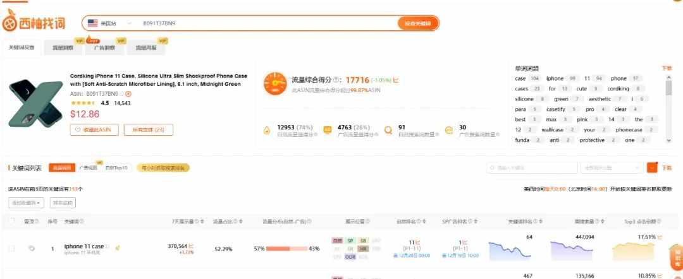
Task: Open the US flag marketplace selector
Action: pos(109,23)
